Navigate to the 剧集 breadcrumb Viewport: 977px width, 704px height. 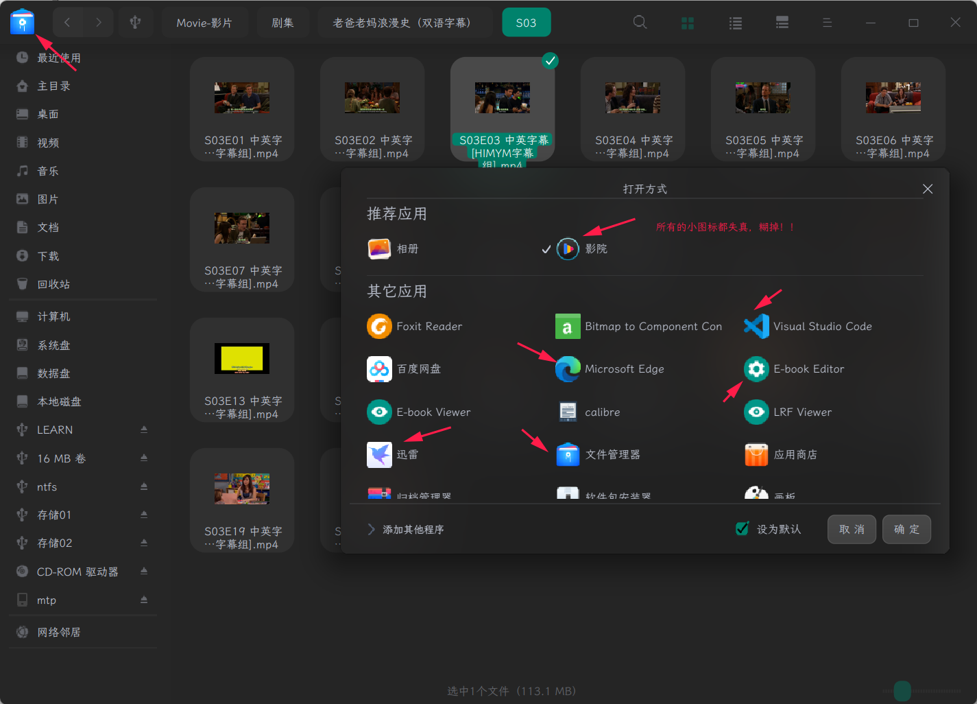282,22
